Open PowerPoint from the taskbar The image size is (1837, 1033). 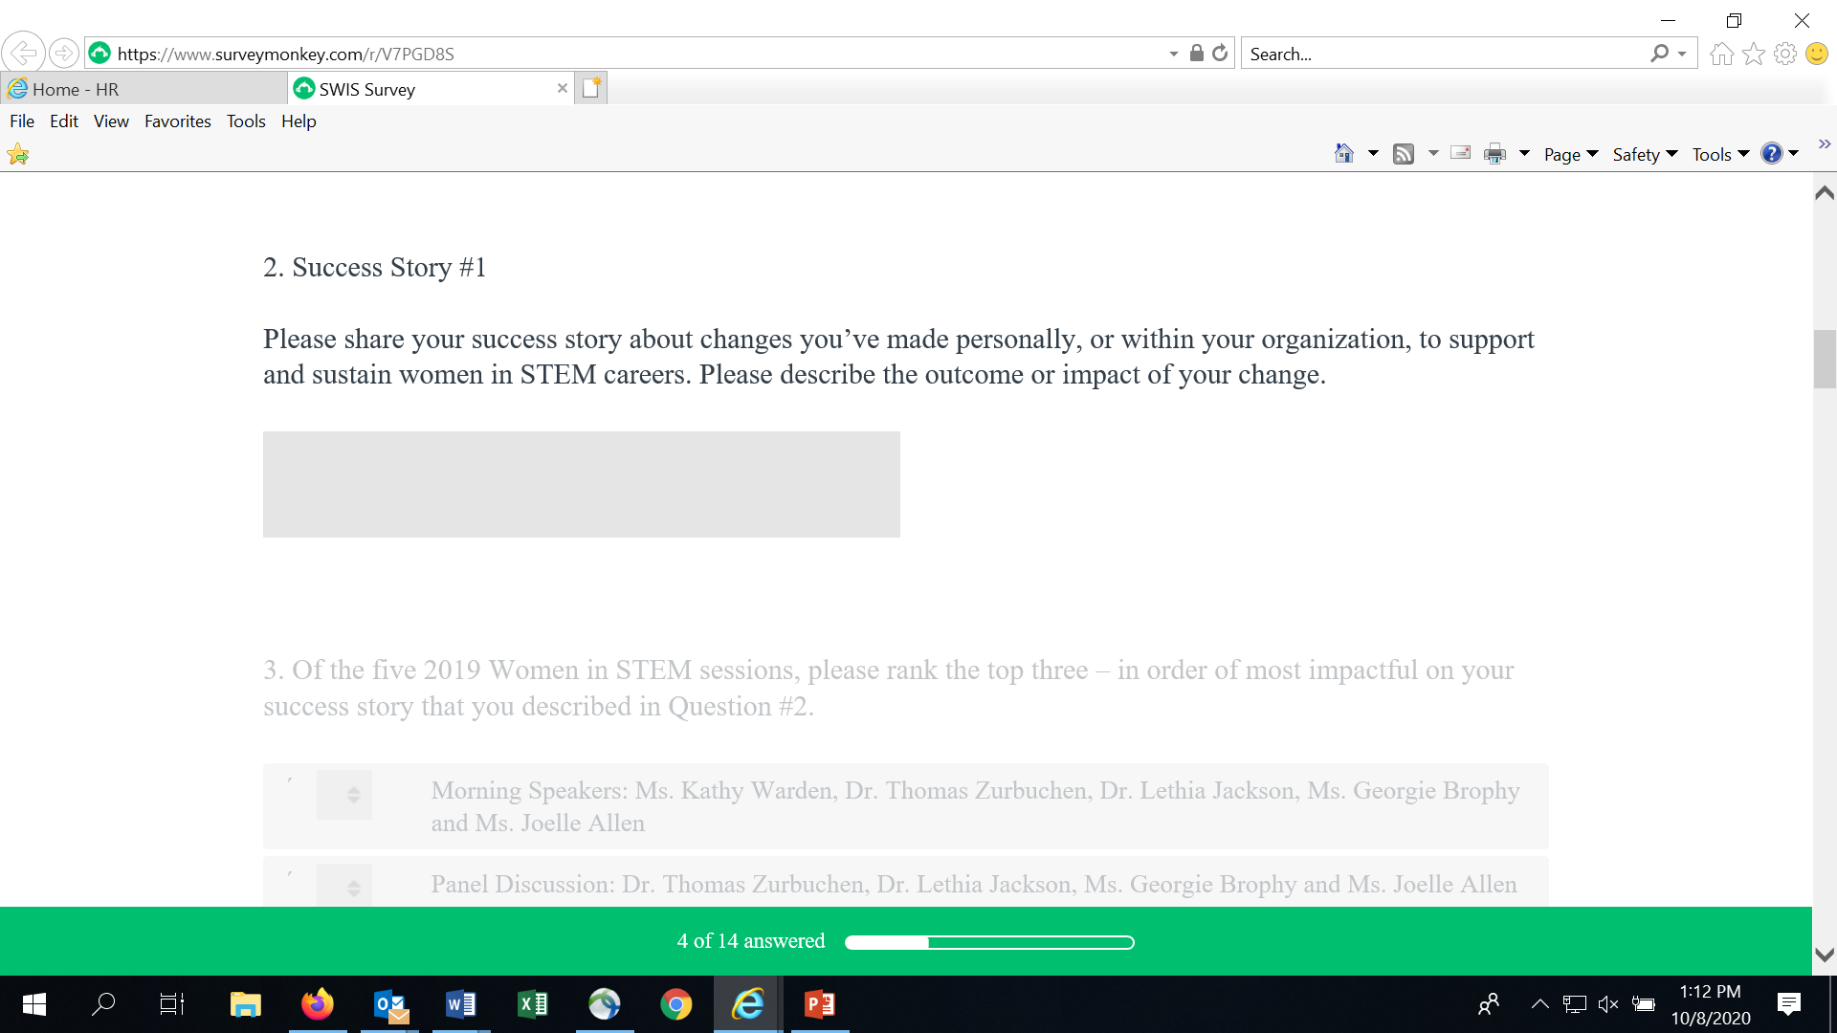click(x=820, y=1004)
